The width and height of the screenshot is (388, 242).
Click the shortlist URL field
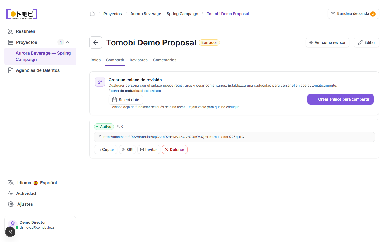(234, 137)
